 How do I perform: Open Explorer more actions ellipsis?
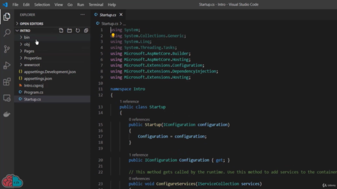(83, 15)
